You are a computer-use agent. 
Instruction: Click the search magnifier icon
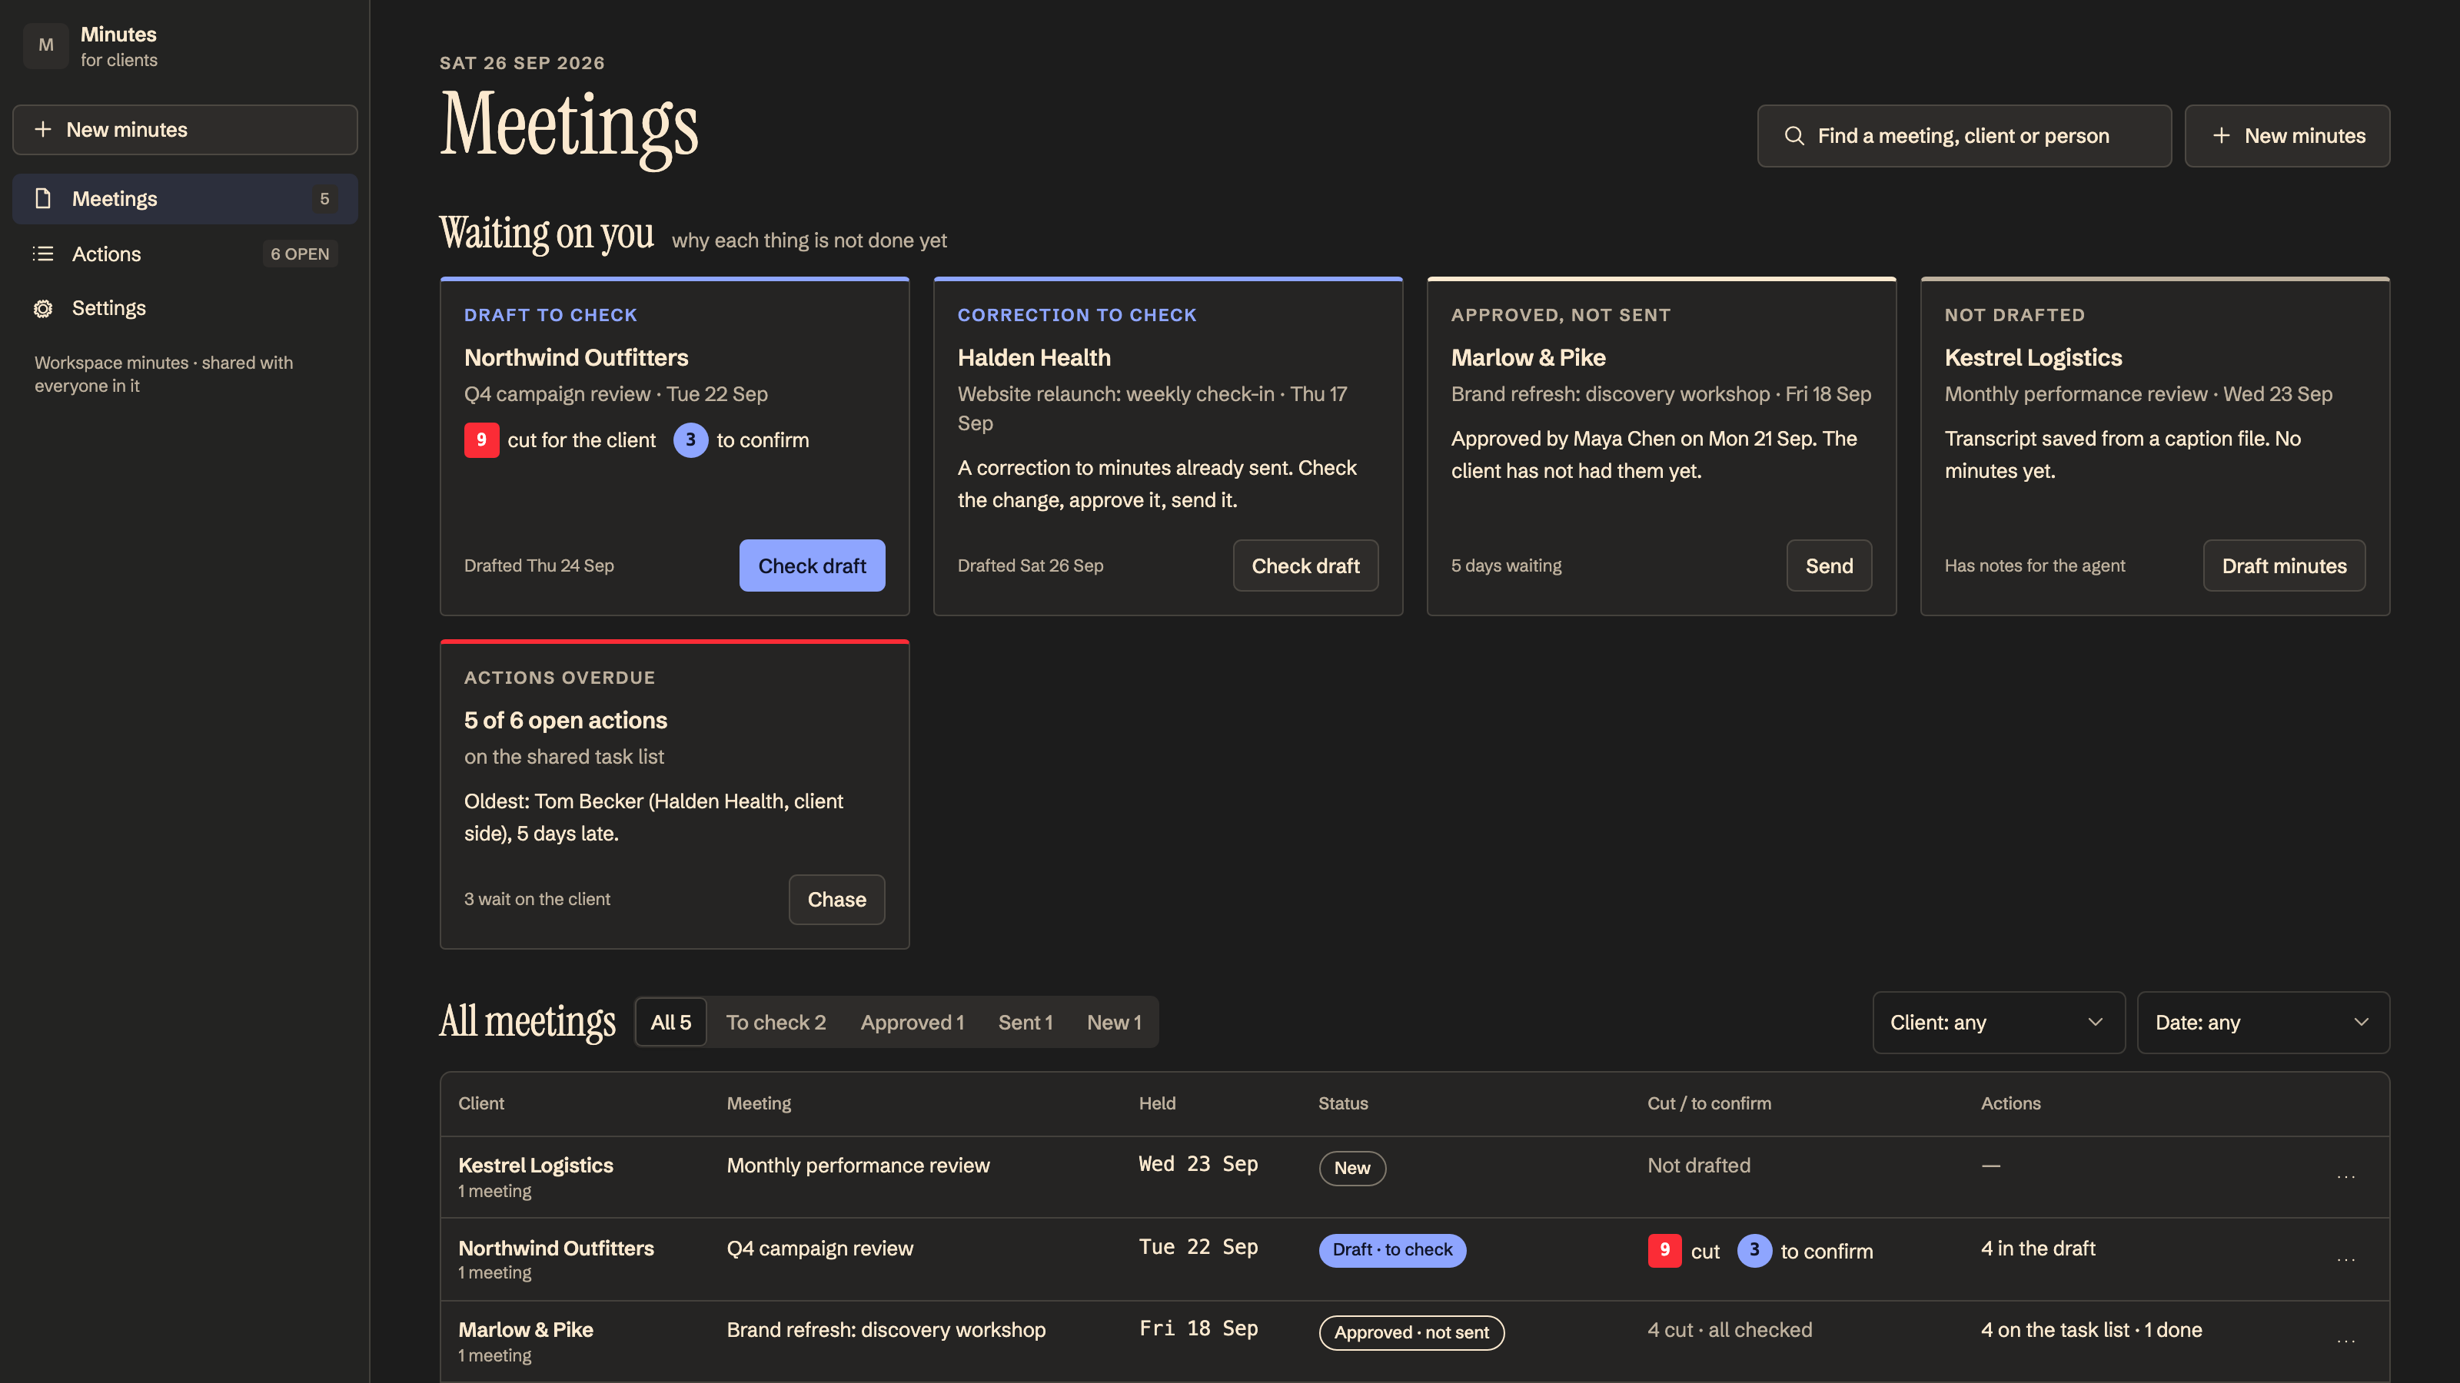[x=1794, y=135]
